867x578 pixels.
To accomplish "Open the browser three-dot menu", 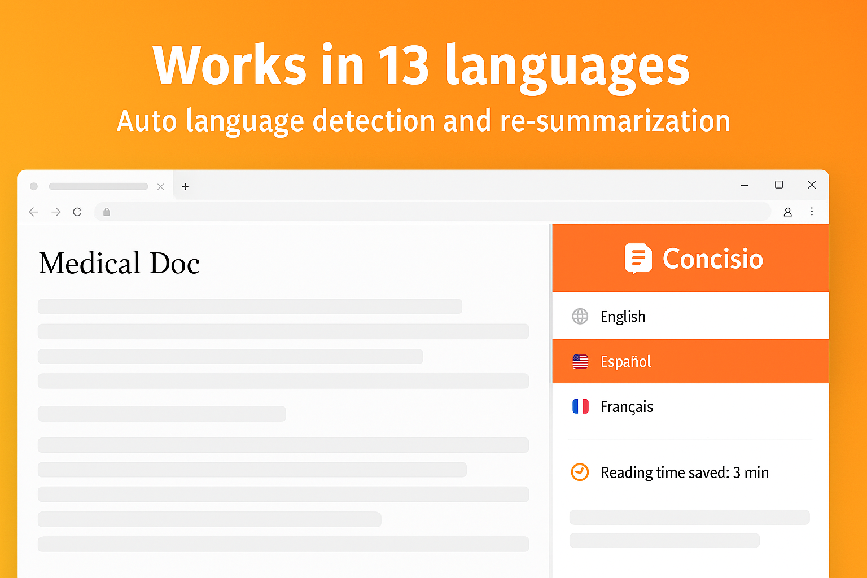I will (812, 212).
